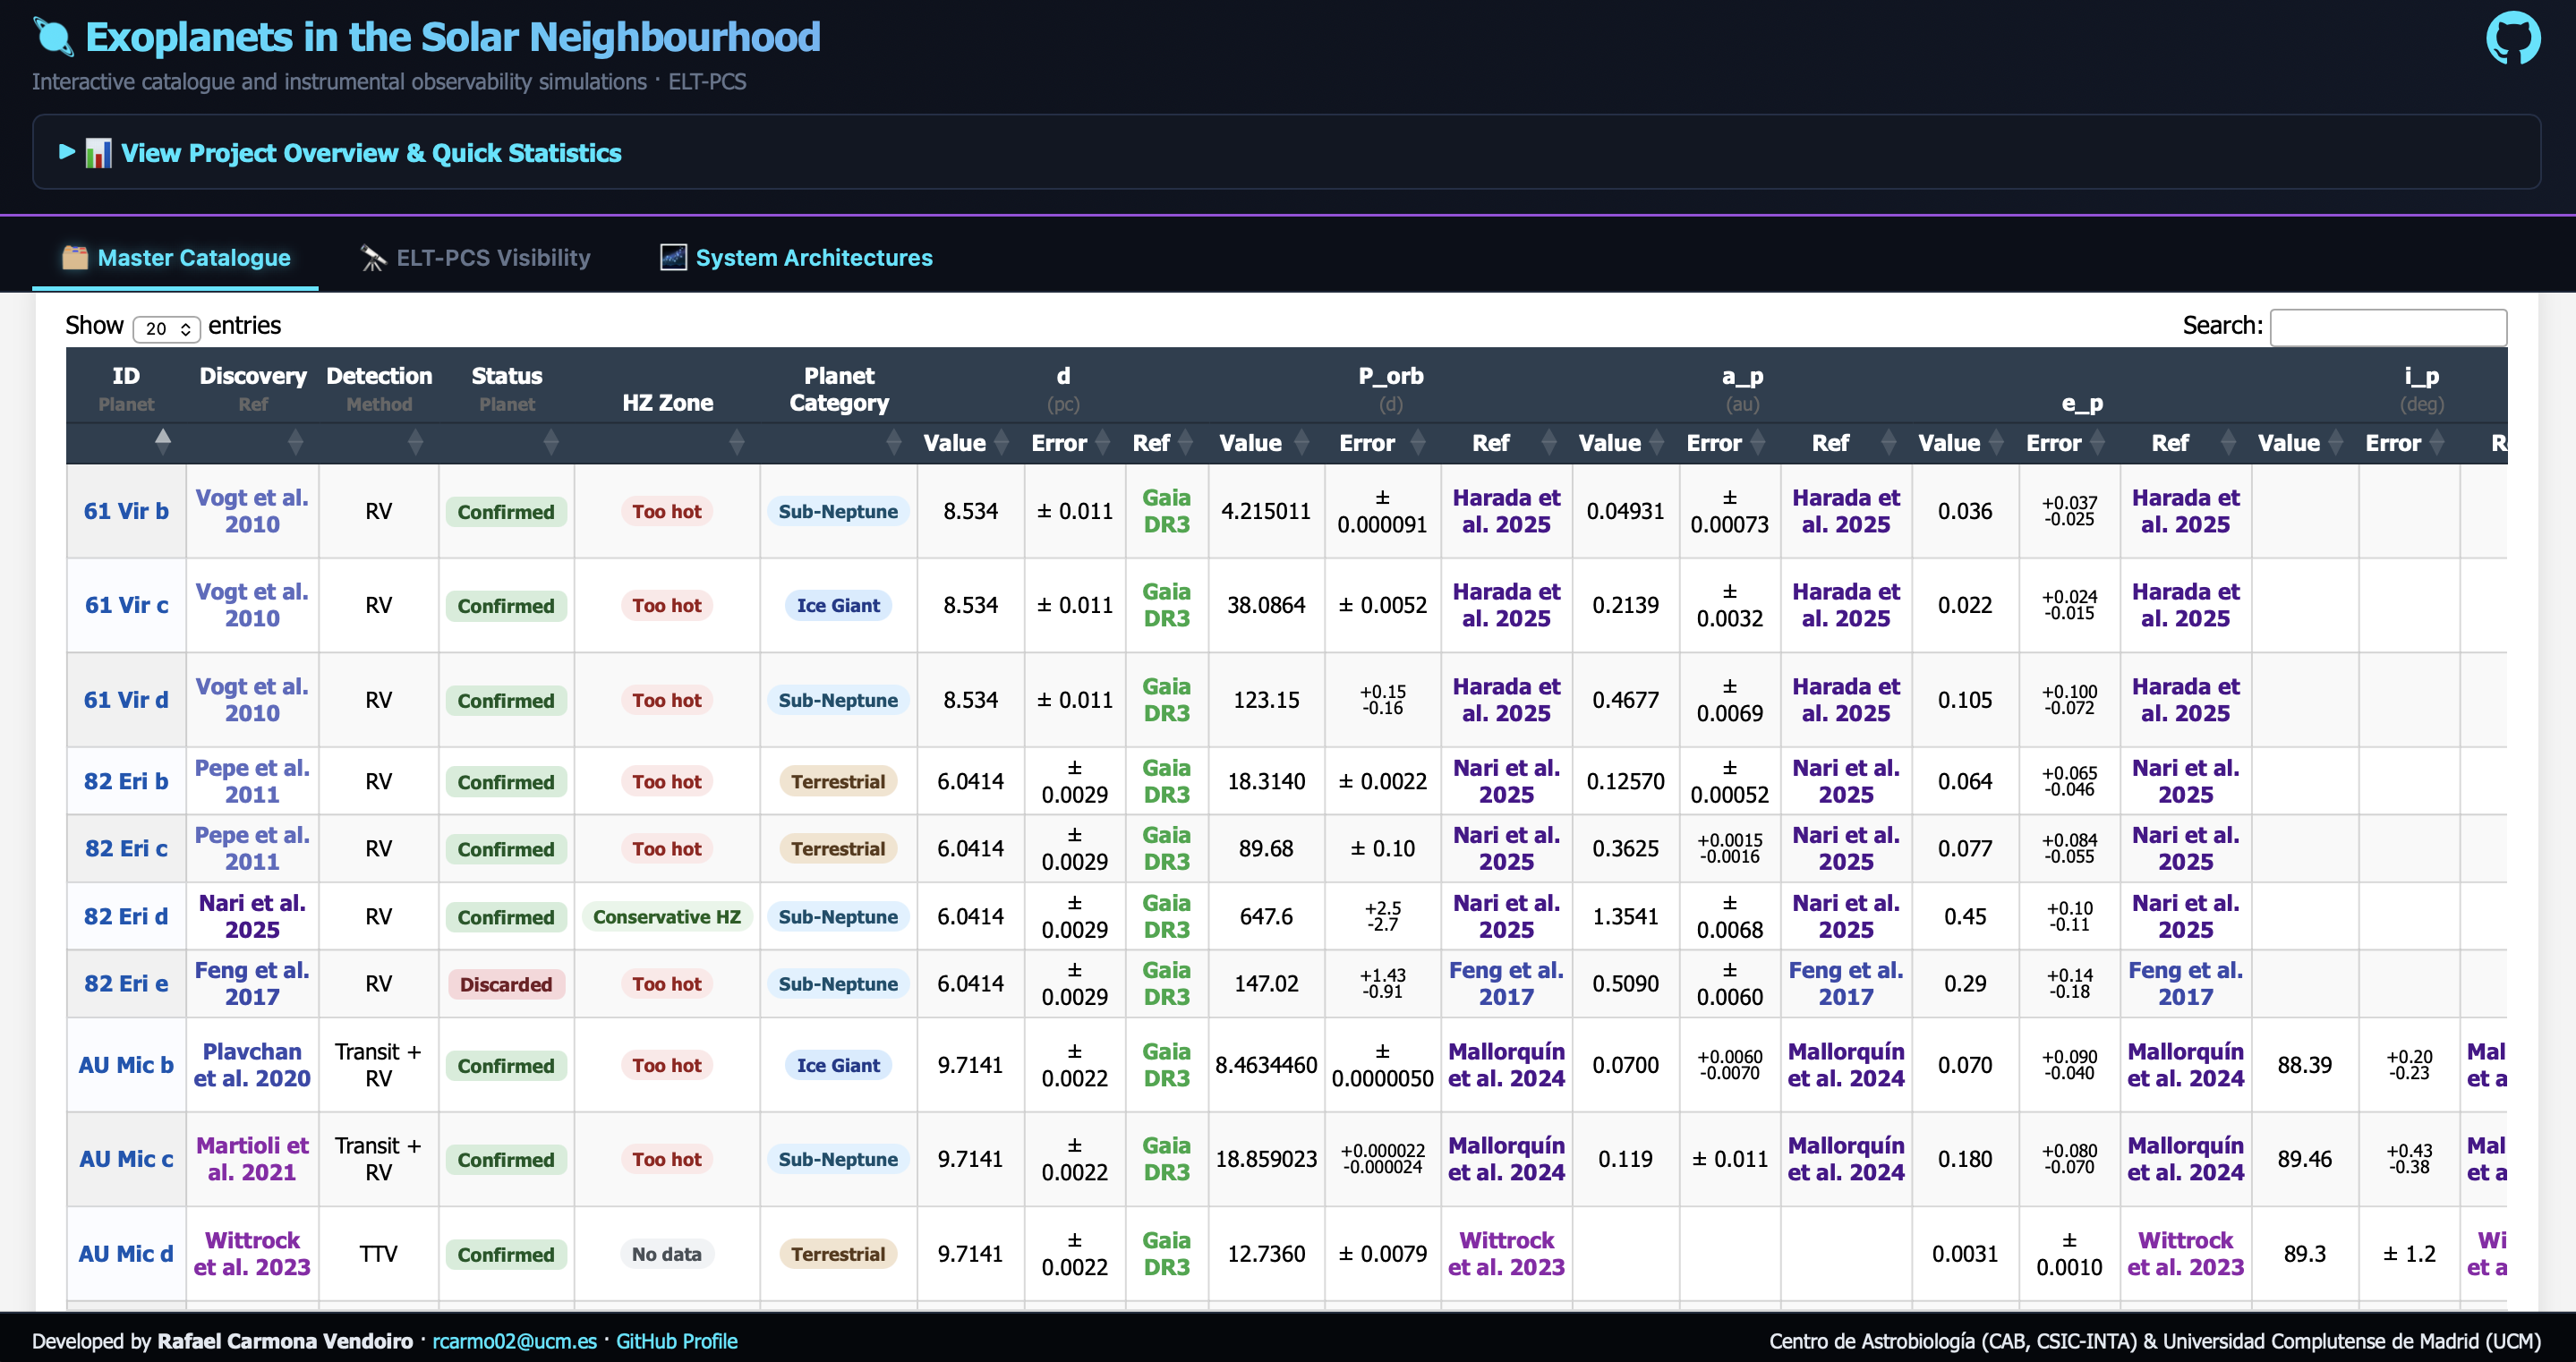Click the rcarmo02@ucm.es email link
This screenshot has width=2576, height=1362.
[514, 1341]
